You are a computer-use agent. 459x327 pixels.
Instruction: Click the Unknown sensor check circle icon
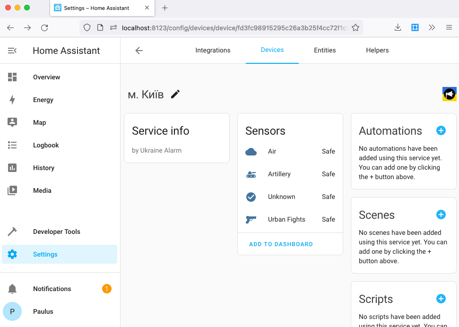251,197
